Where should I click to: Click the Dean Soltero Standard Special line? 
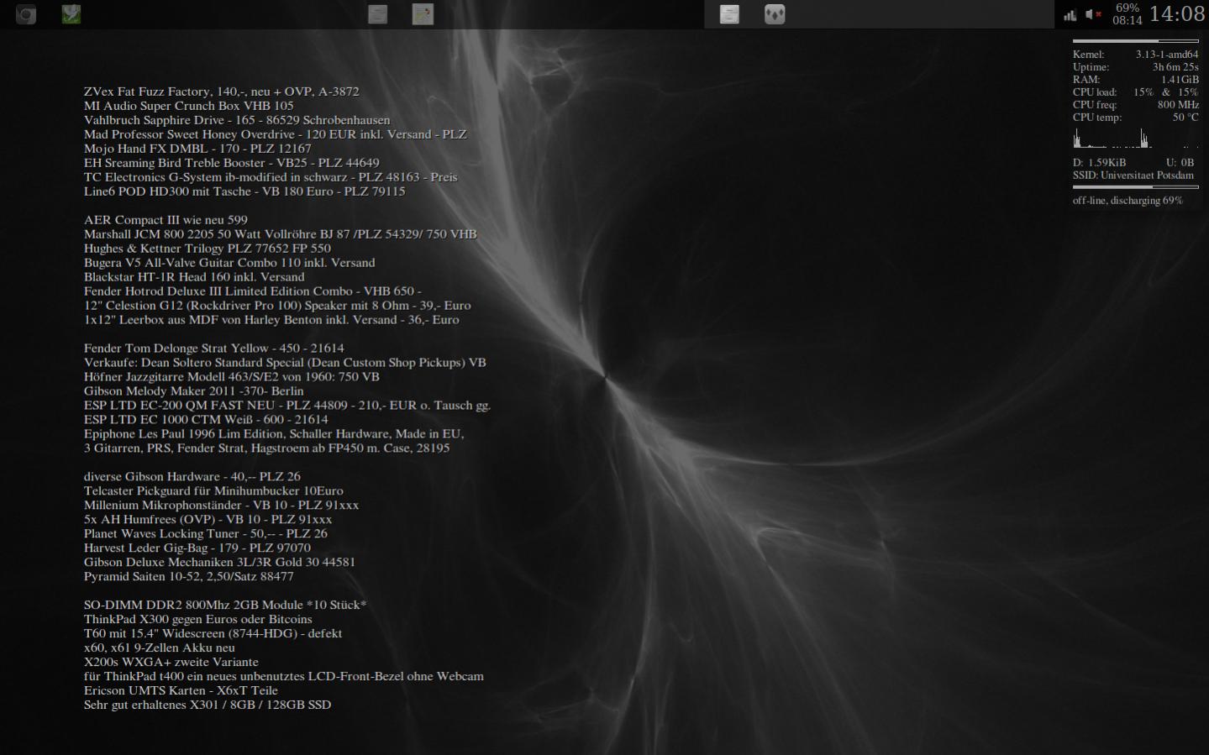point(285,363)
